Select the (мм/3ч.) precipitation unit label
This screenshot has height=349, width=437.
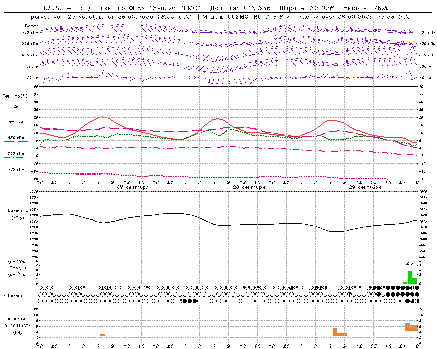(x=17, y=261)
